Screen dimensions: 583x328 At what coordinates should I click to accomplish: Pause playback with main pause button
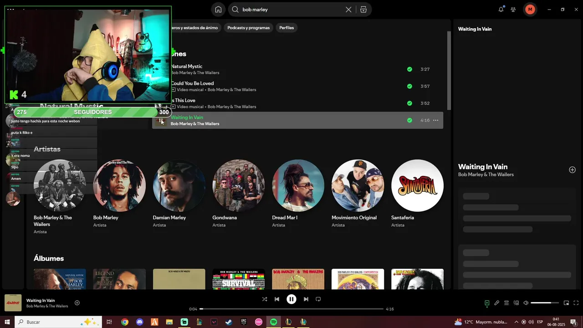(x=291, y=299)
